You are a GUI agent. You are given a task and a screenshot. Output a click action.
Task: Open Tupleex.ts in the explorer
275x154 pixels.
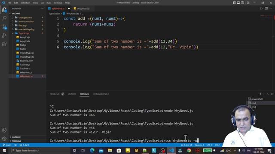click(x=25, y=68)
